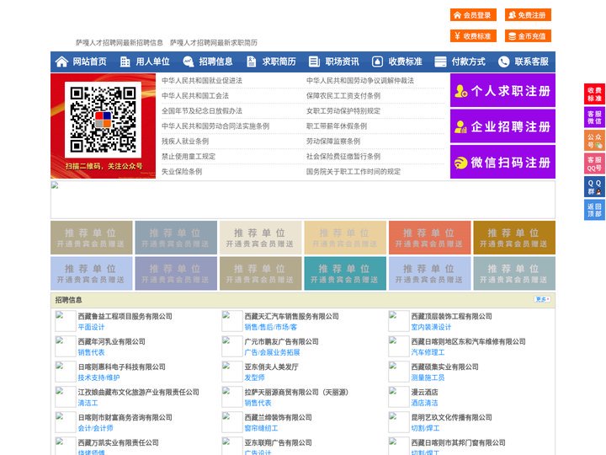This screenshot has width=606, height=455.
Task: Open company 日喀则惠科电子科技有限公司
Action: tap(121, 367)
